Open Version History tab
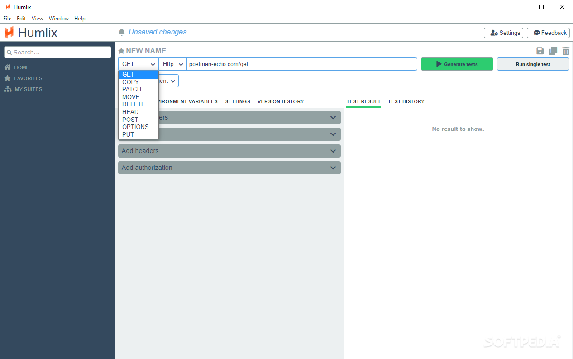This screenshot has width=573, height=359. [x=281, y=101]
